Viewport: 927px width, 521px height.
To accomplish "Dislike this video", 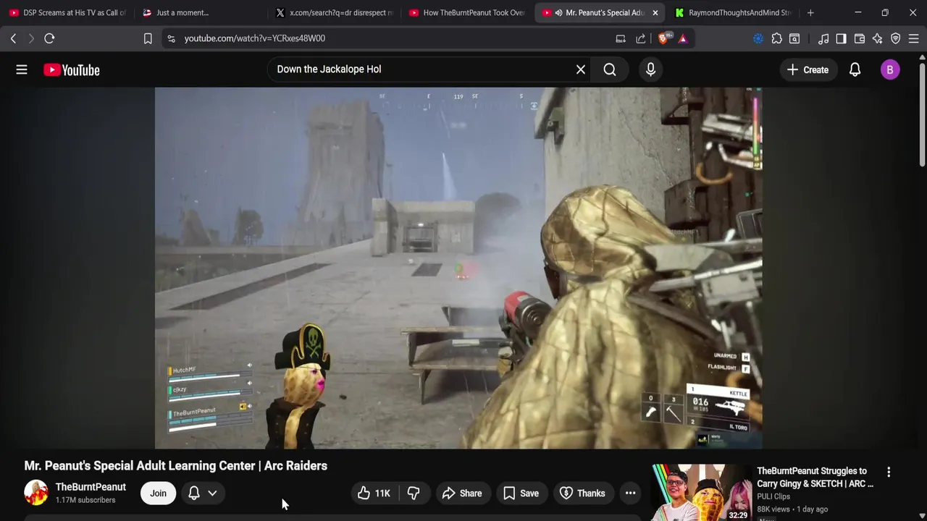I will [414, 494].
